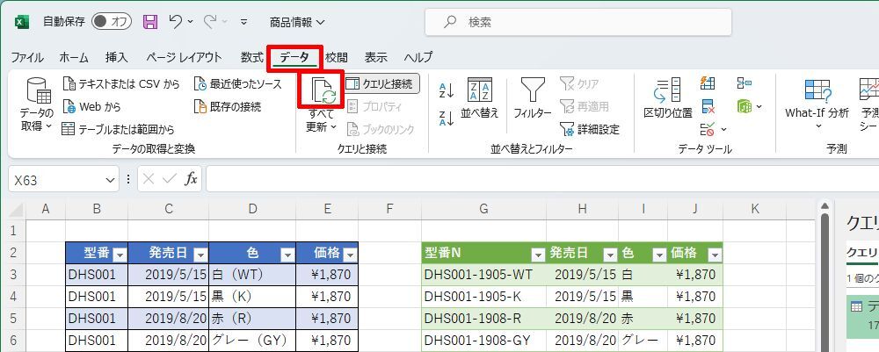The width and height of the screenshot is (879, 352).
Task: Toggle the Filter (フィルター) funnel icon
Action: point(532,91)
